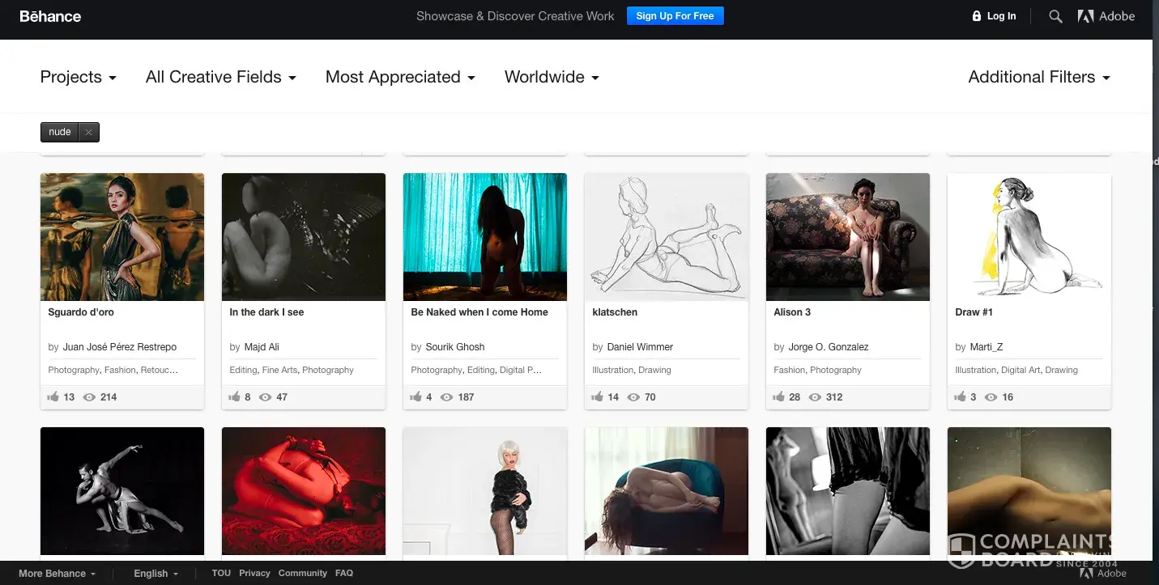Open In the dark I see project title
Image resolution: width=1159 pixels, height=585 pixels.
266,312
